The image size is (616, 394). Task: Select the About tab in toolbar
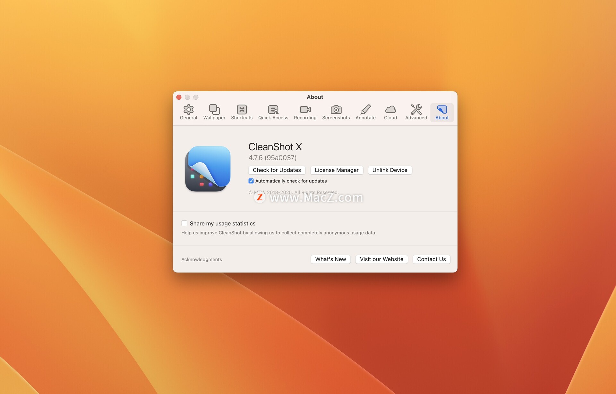(442, 112)
